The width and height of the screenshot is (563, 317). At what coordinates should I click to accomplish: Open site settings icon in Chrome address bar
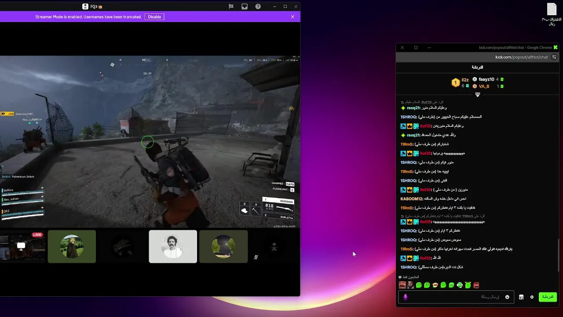coord(555,57)
